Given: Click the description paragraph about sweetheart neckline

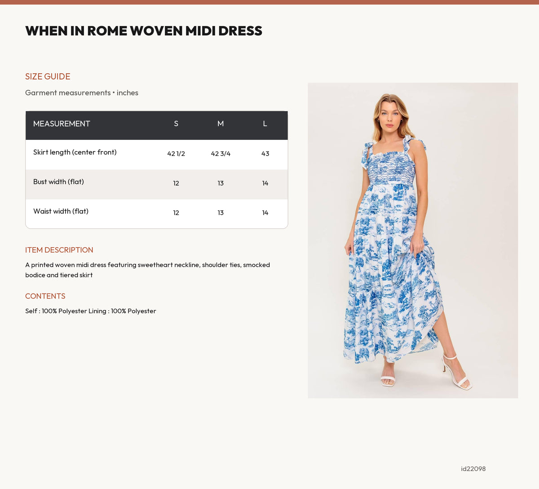Looking at the screenshot, I should pos(148,270).
